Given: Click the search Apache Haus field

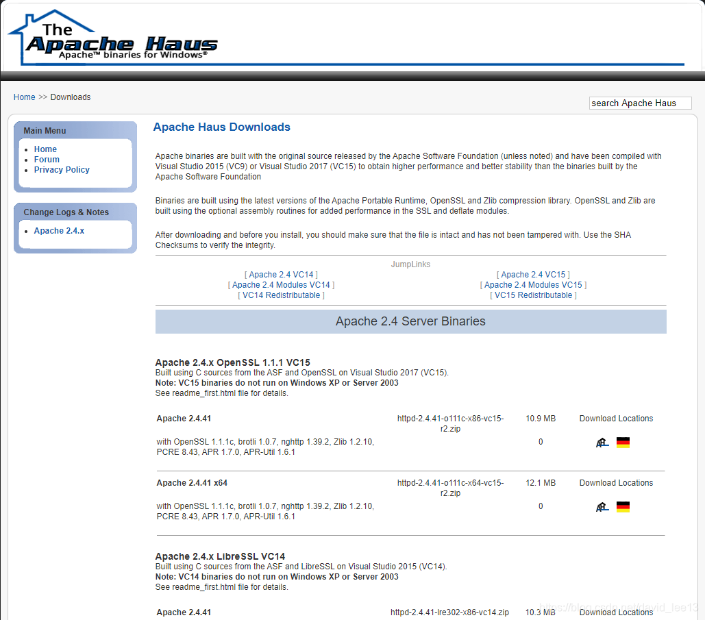Looking at the screenshot, I should [640, 103].
